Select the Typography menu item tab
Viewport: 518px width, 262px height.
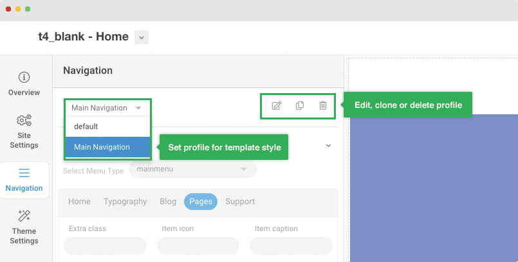tap(125, 202)
